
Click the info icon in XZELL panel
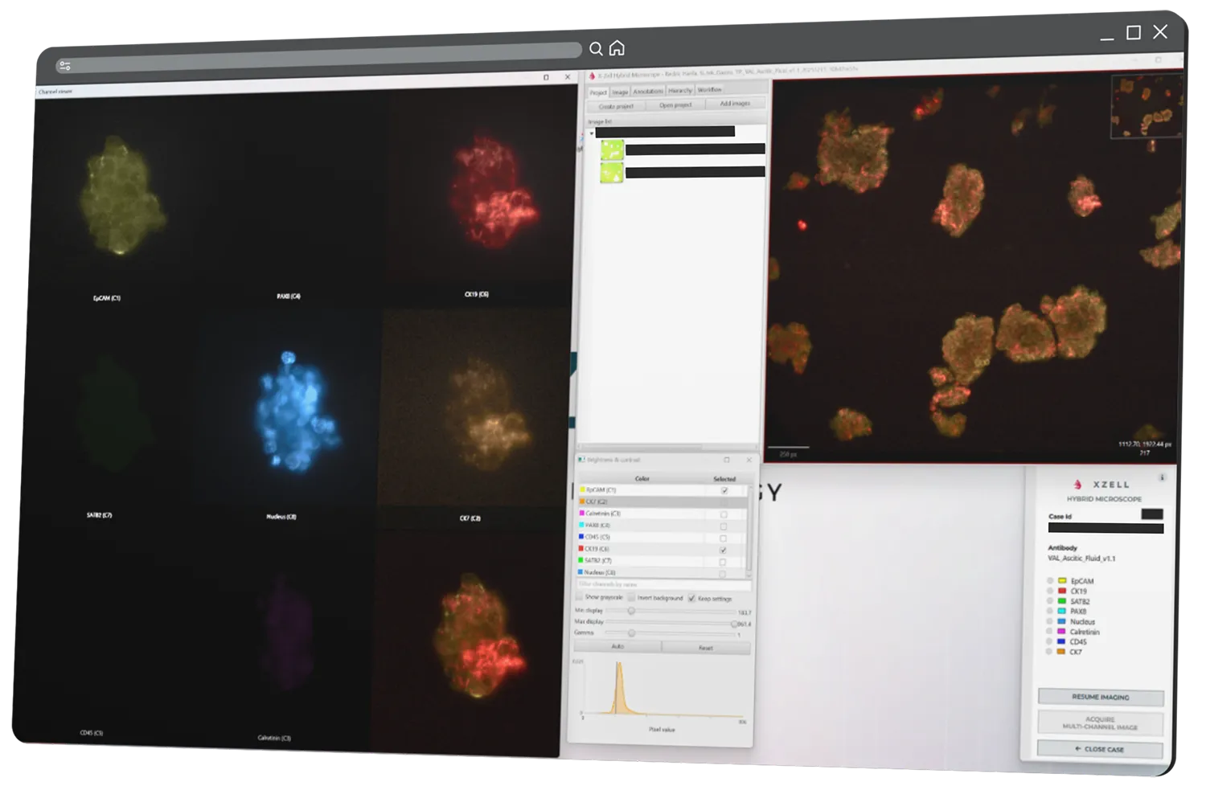[x=1161, y=477]
